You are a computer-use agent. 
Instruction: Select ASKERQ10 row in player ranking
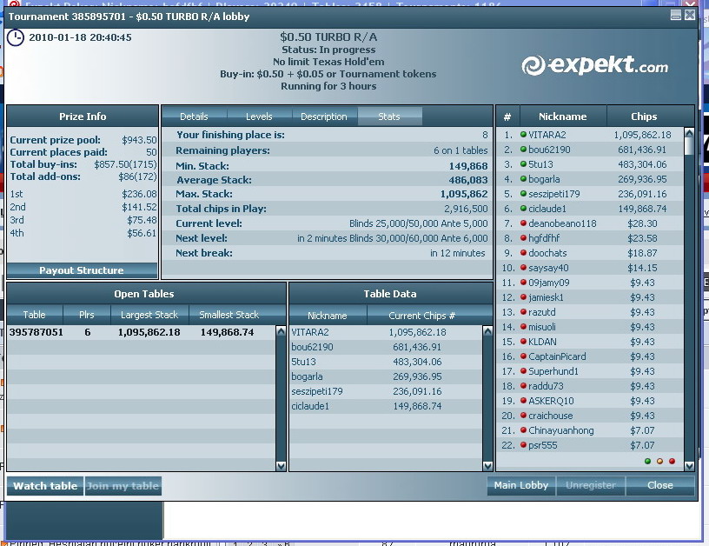[590, 401]
